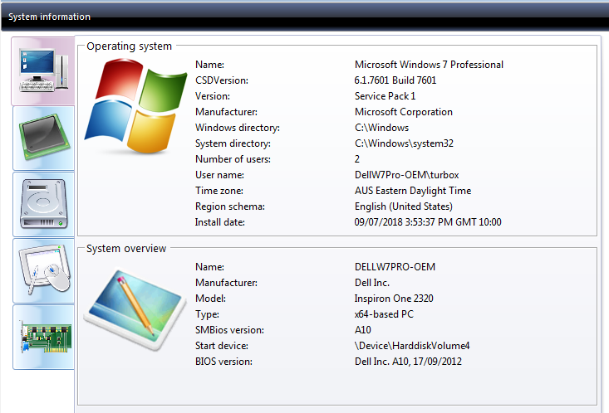Click the Number of users: label

click(x=233, y=159)
